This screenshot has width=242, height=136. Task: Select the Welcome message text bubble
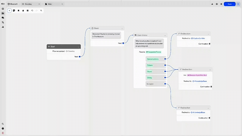click(x=106, y=35)
